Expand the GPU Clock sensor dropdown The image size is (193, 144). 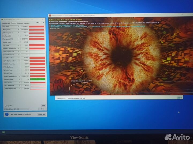click(x=18, y=27)
